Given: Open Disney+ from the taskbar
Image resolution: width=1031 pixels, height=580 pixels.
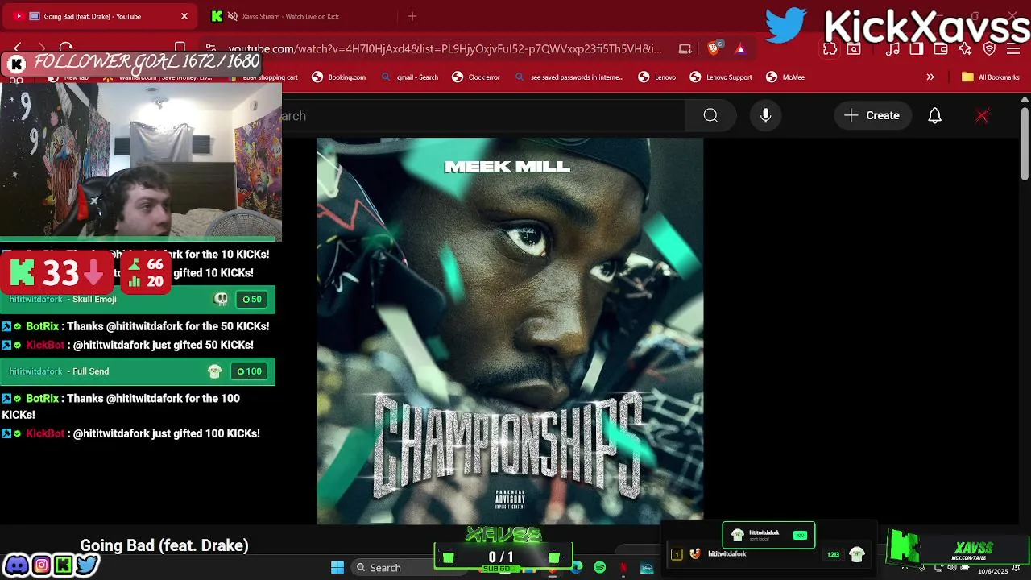Looking at the screenshot, I should pyautogui.click(x=647, y=568).
